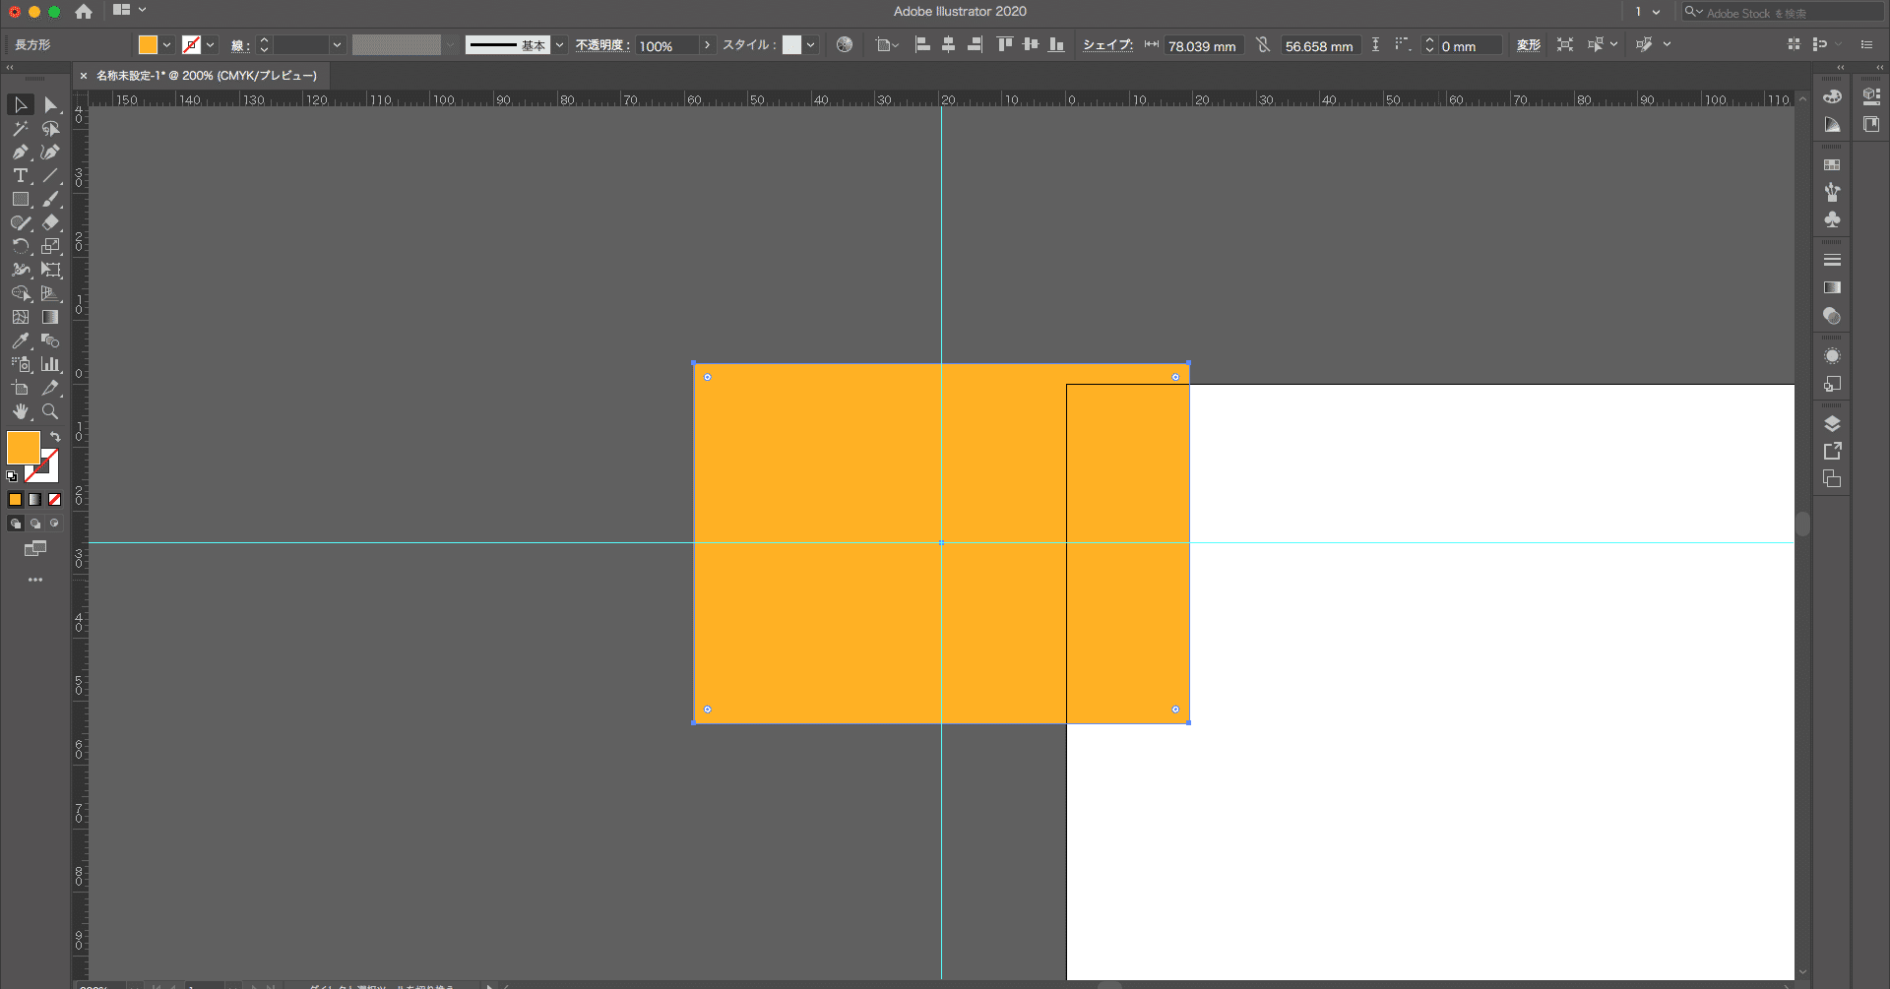Select the Shape Builder tool
Image resolution: width=1890 pixels, height=989 pixels.
point(21,293)
